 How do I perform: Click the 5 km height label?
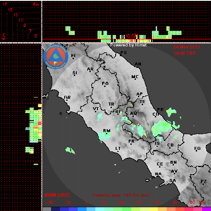tap(36, 36)
